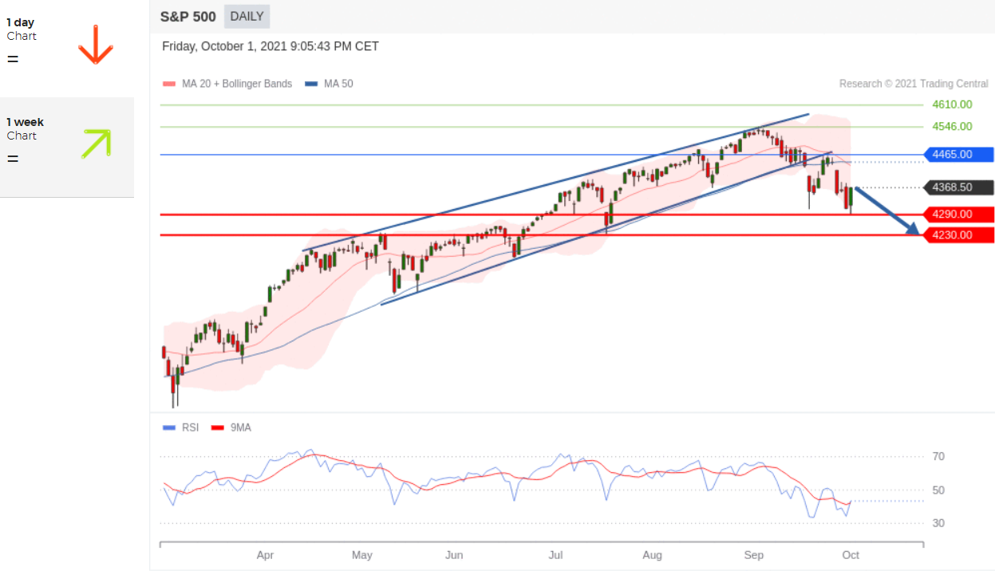Click the RSI 70 level label
This screenshot has width=995, height=571.
point(939,456)
